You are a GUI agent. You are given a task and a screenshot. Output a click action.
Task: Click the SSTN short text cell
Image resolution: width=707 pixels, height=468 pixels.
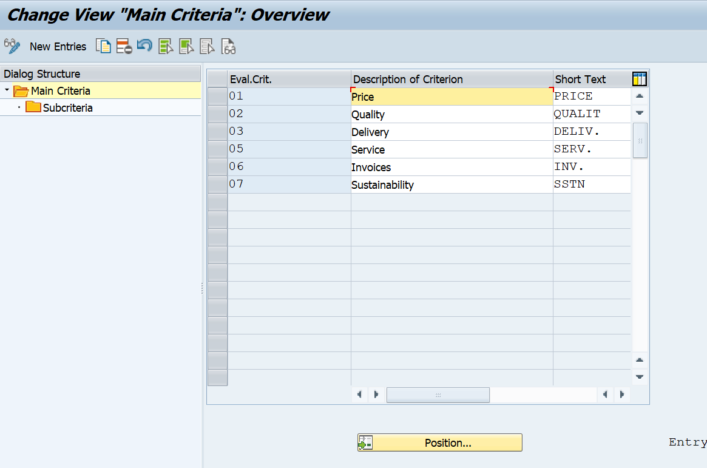point(592,185)
